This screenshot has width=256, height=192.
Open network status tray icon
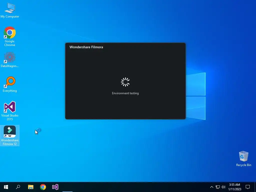218,187
